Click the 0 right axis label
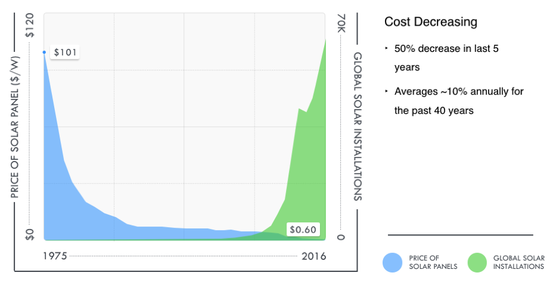The image size is (550, 285). coord(341,237)
